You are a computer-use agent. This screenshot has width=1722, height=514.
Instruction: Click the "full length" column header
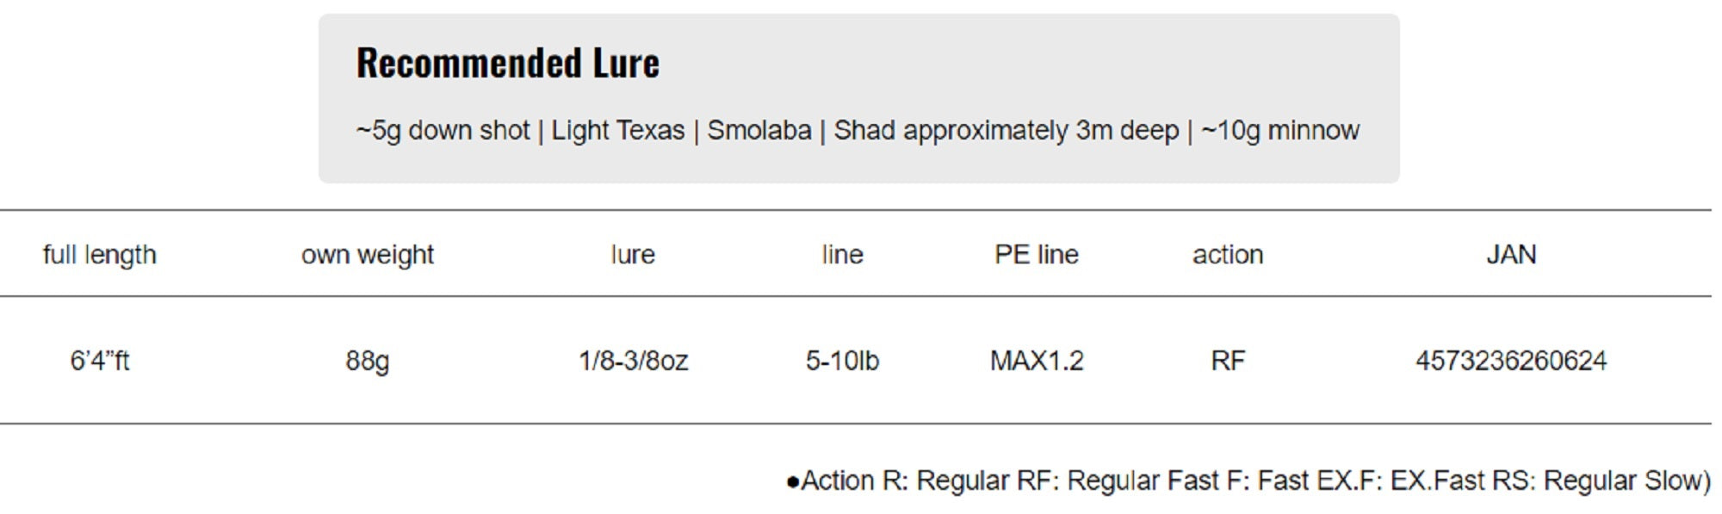point(100,255)
